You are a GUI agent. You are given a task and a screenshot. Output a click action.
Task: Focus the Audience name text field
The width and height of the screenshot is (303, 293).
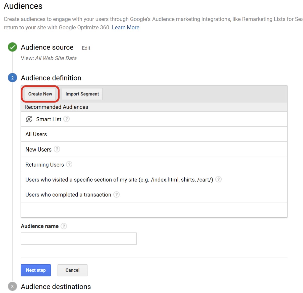click(79, 238)
